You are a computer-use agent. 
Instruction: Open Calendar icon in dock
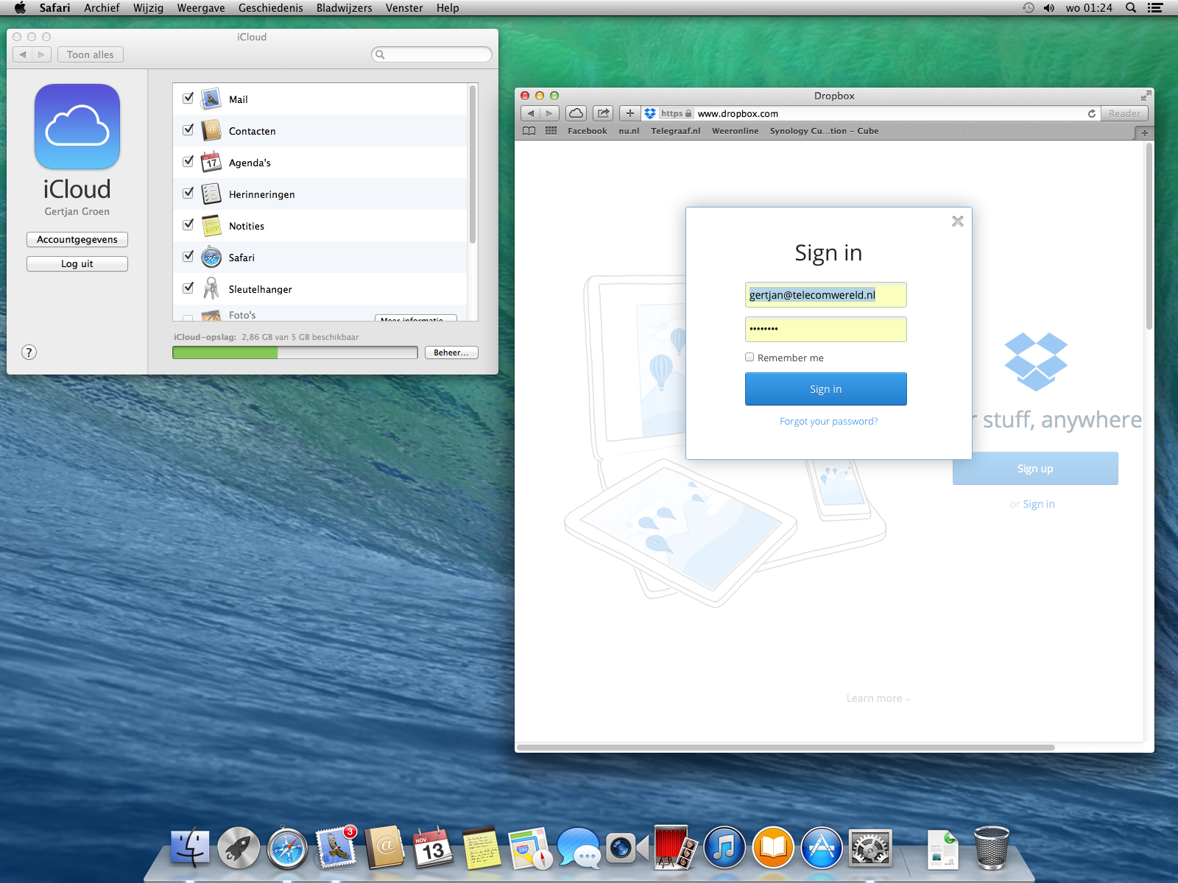pos(433,848)
